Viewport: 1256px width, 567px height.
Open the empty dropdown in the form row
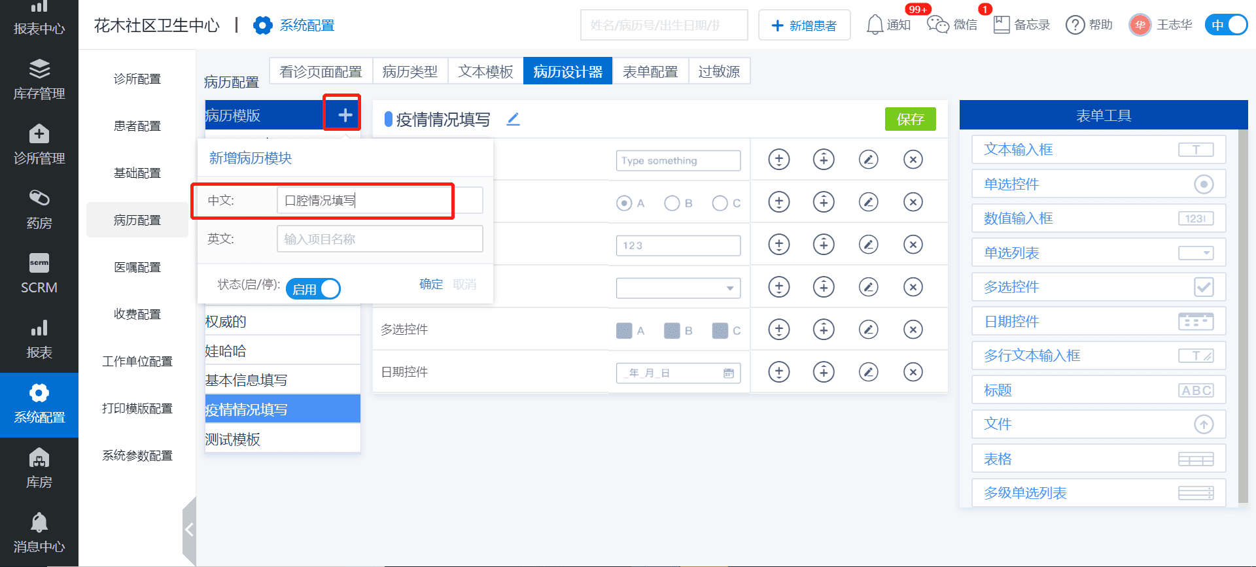pyautogui.click(x=678, y=288)
